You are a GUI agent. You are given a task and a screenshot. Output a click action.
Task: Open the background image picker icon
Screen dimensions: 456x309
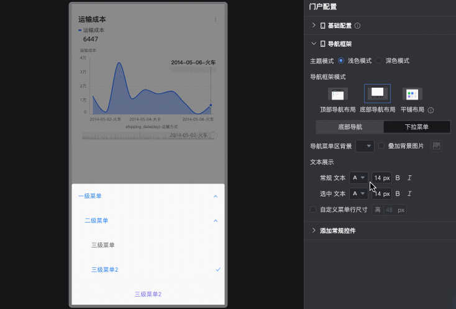[x=437, y=146]
